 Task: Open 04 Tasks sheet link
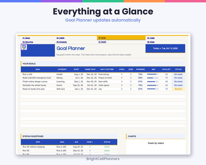coord(151,38)
